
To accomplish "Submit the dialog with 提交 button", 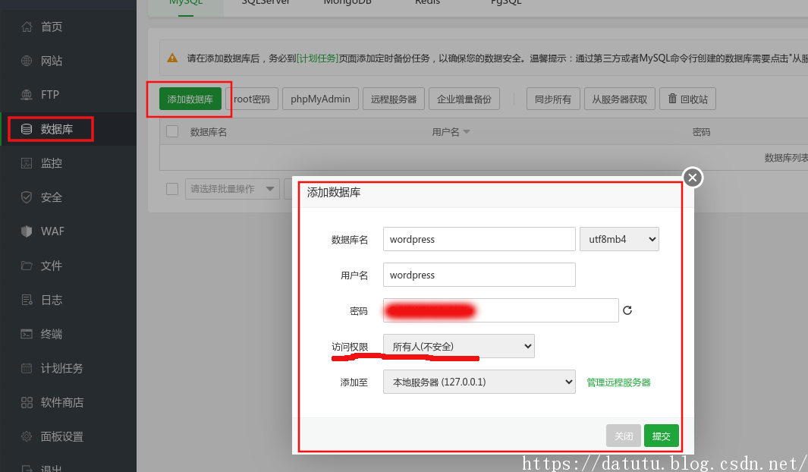I will point(661,436).
